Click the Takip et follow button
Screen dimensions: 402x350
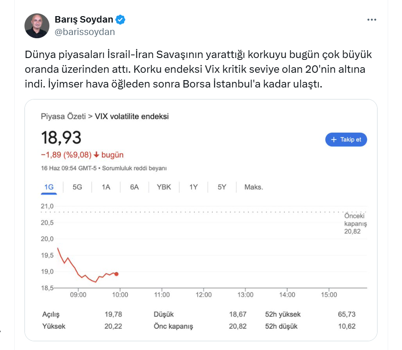[346, 140]
